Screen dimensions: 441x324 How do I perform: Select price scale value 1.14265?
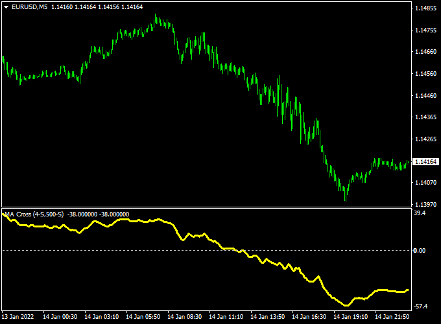(426, 139)
